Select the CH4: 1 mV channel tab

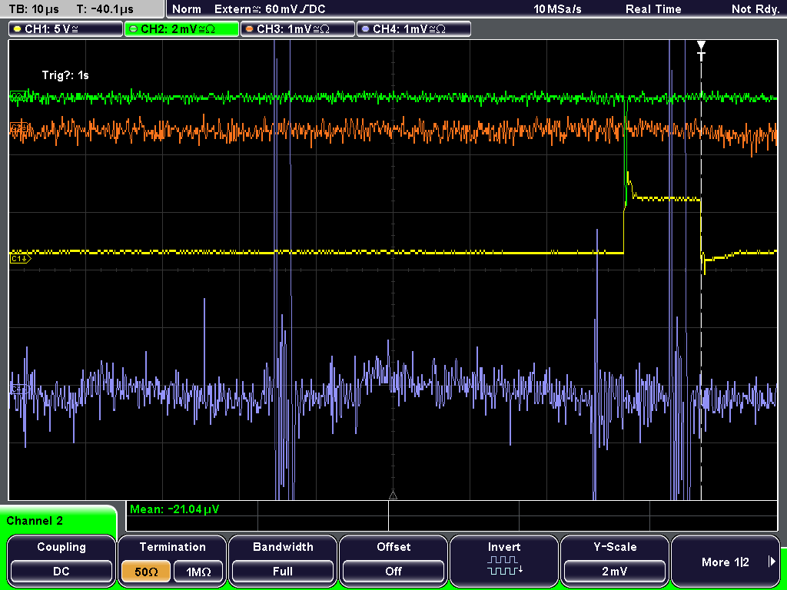[413, 29]
